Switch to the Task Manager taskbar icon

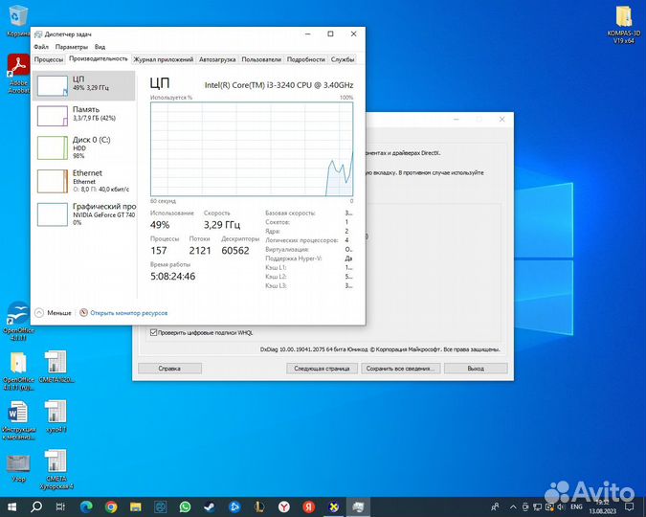tap(358, 506)
